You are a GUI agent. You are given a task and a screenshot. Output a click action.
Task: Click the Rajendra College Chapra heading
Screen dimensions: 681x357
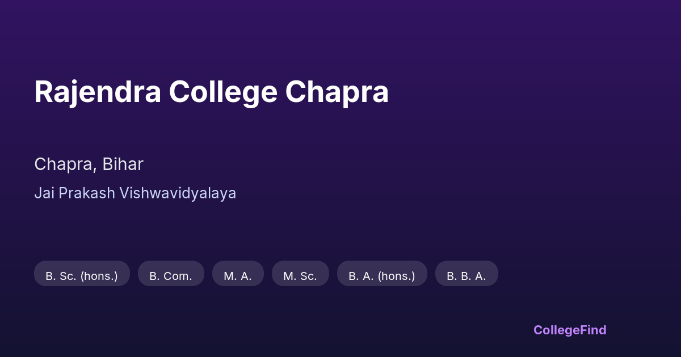[211, 92]
